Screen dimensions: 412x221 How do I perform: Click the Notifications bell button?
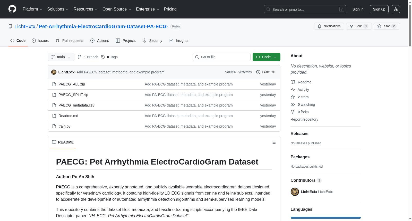click(329, 26)
